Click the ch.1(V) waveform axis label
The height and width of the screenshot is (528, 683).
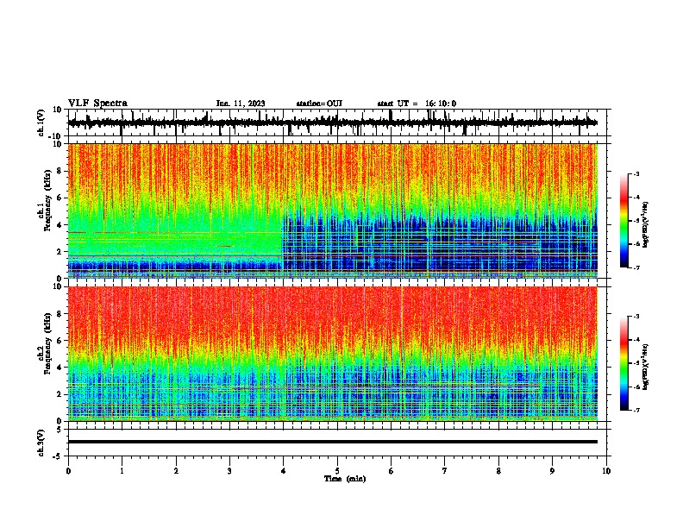41,123
